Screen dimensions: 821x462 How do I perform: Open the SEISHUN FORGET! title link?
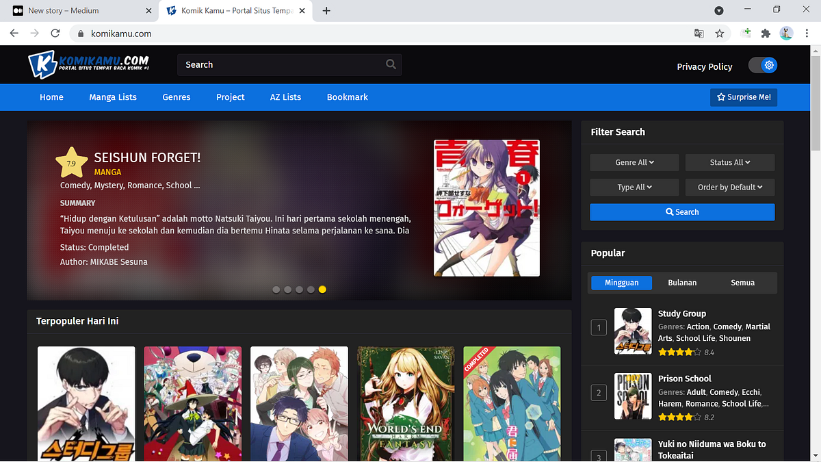(147, 157)
